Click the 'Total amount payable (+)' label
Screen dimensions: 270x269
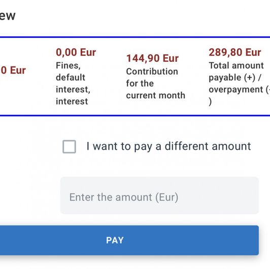pyautogui.click(x=236, y=71)
